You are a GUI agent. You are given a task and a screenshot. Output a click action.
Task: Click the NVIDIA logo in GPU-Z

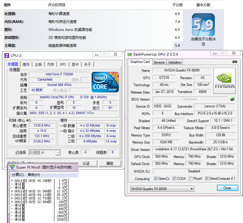[225, 81]
